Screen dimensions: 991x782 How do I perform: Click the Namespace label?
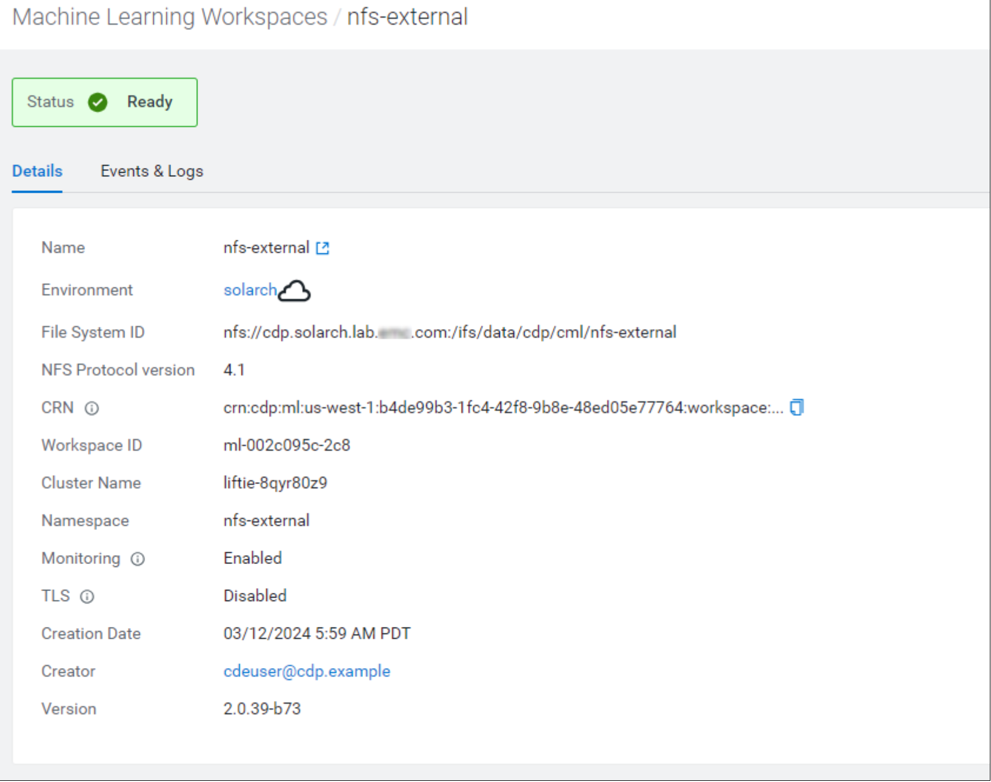click(x=85, y=521)
